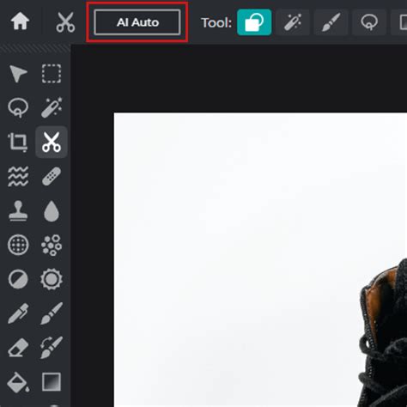The image size is (407, 407).
Task: Choose the Heal bandage tool
Action: point(52,176)
